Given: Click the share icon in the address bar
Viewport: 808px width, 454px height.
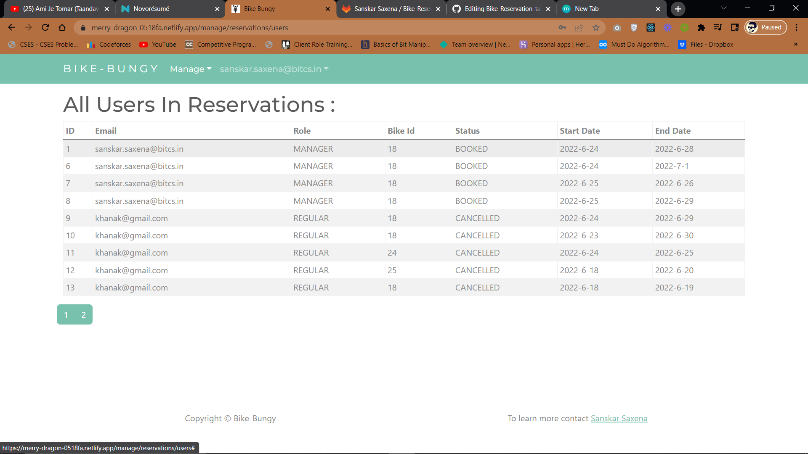Looking at the screenshot, I should (579, 28).
